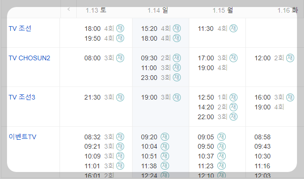Click rerun badge next to TV 조선3 12:50
The height and width of the screenshot is (179, 304).
tap(233, 97)
